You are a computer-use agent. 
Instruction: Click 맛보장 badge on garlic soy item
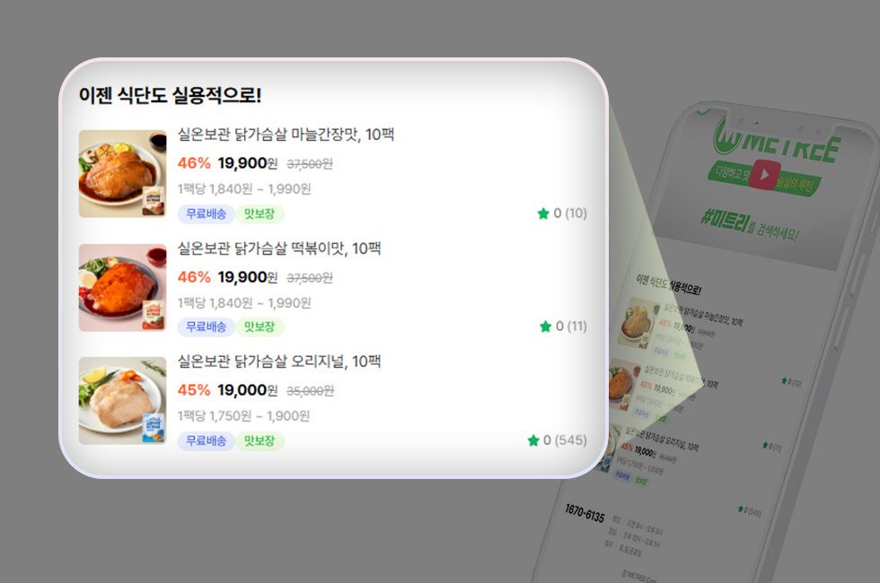(260, 214)
